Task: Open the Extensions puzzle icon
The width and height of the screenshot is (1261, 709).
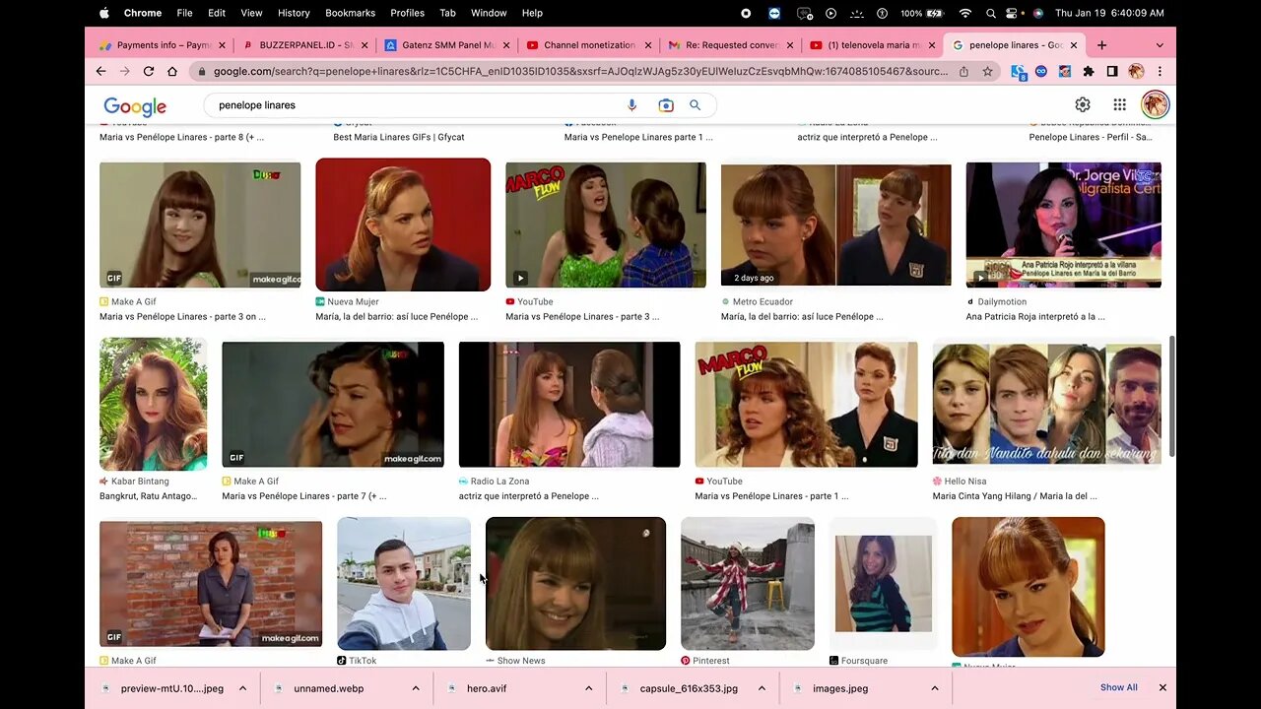Action: (1089, 72)
